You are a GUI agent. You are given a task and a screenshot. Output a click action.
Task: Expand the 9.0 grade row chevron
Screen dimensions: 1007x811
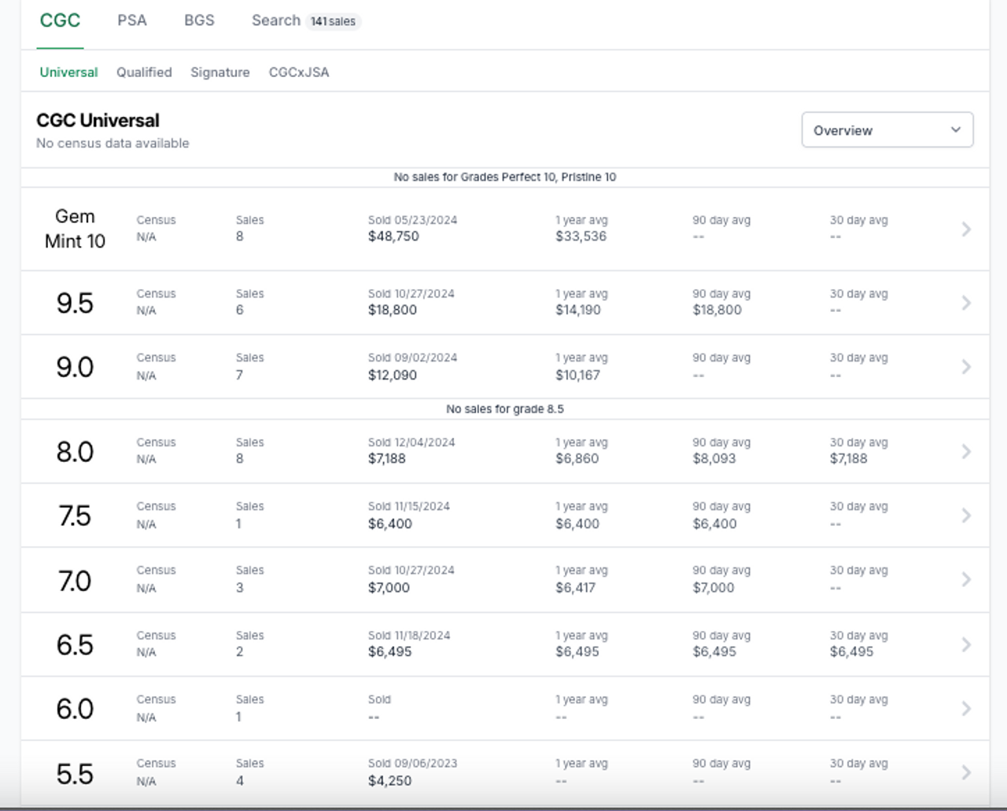[x=966, y=367]
